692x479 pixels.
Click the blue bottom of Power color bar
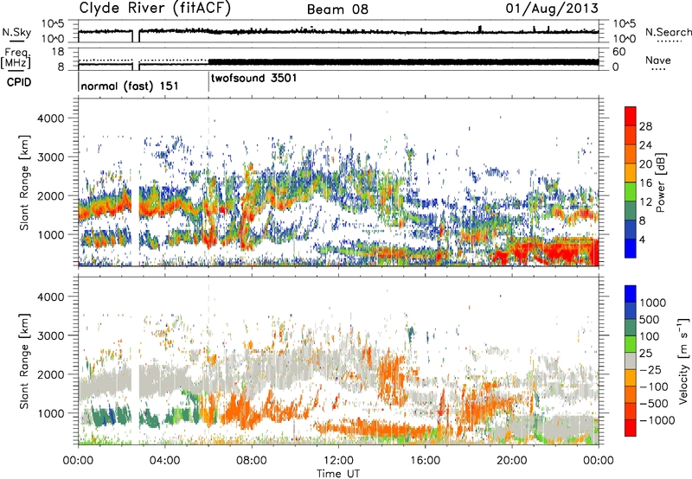[x=631, y=248]
